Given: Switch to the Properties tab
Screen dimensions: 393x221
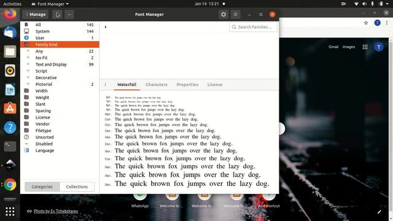Looking at the screenshot, I should [x=187, y=85].
